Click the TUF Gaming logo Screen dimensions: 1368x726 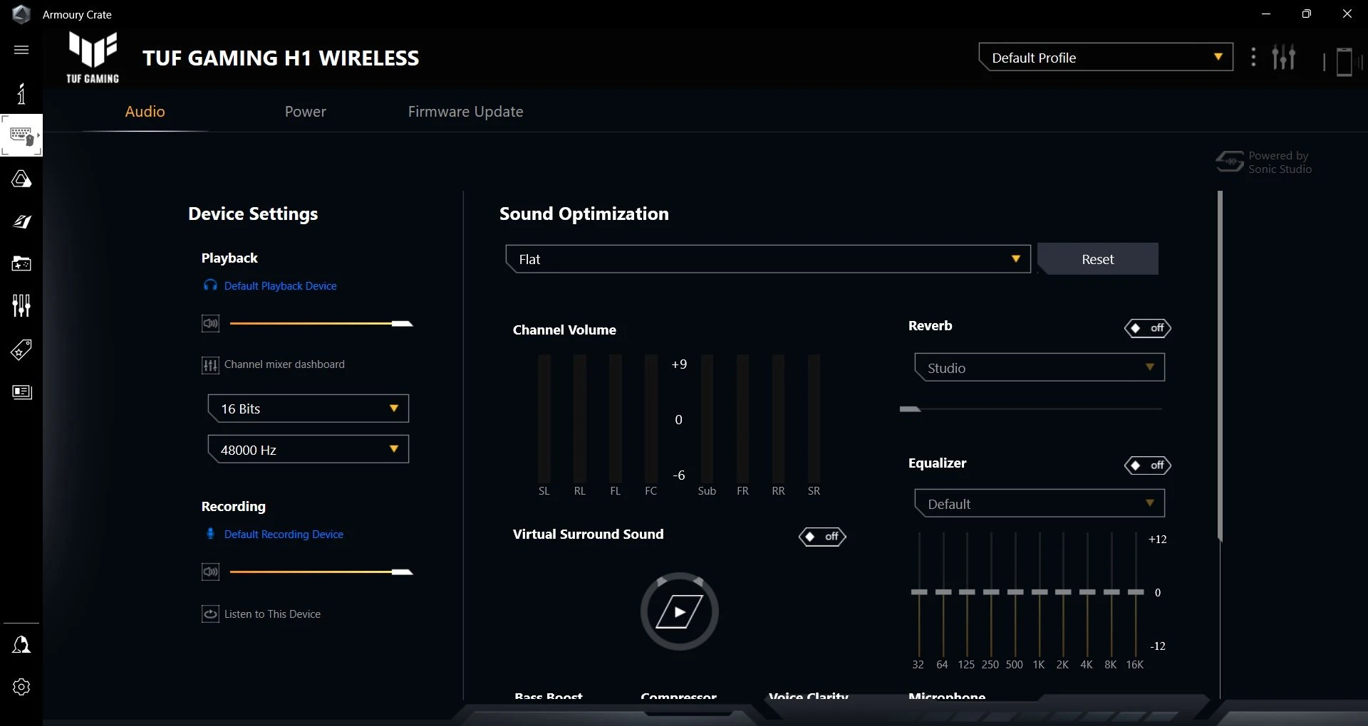[x=93, y=58]
